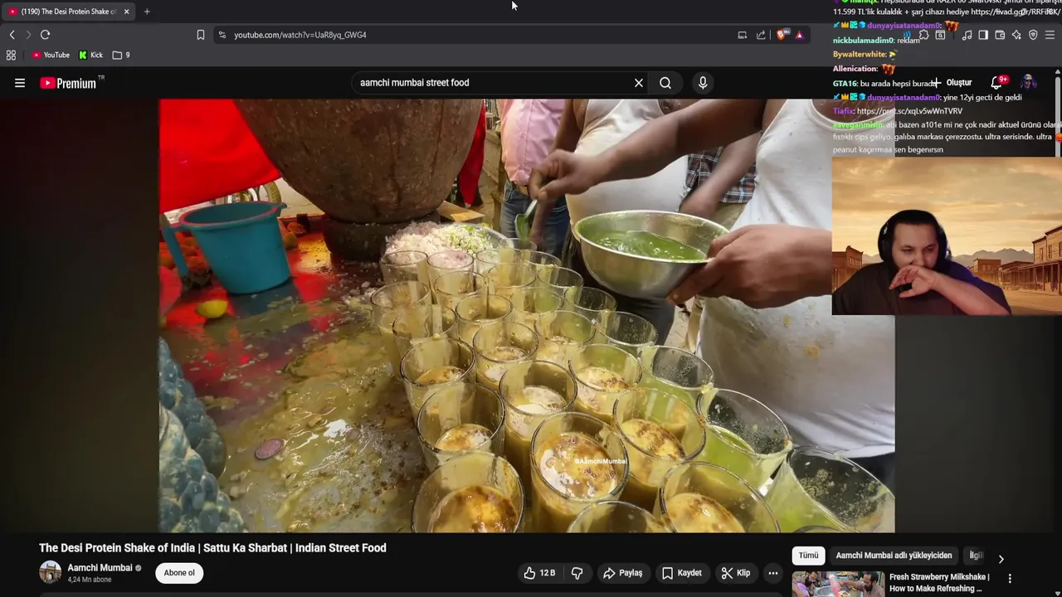Show more chips with the right chevron

point(1001,559)
